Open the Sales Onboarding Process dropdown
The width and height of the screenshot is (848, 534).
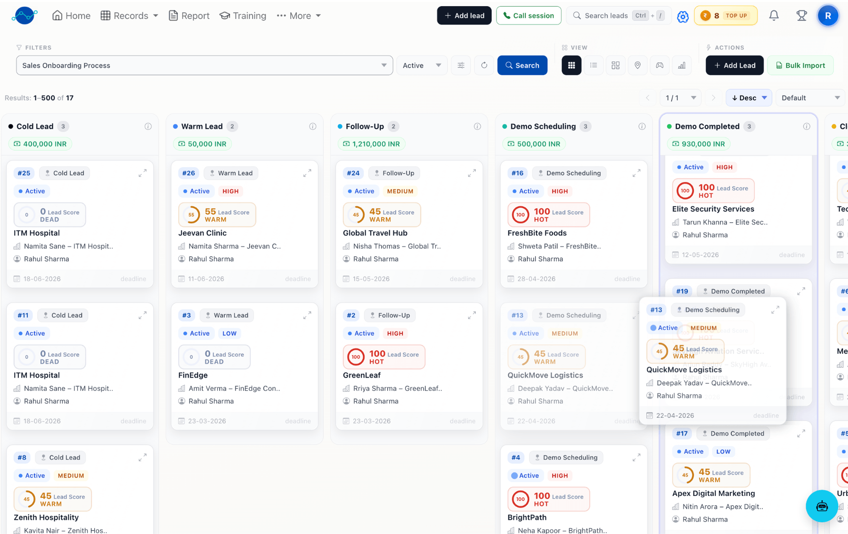click(x=204, y=65)
